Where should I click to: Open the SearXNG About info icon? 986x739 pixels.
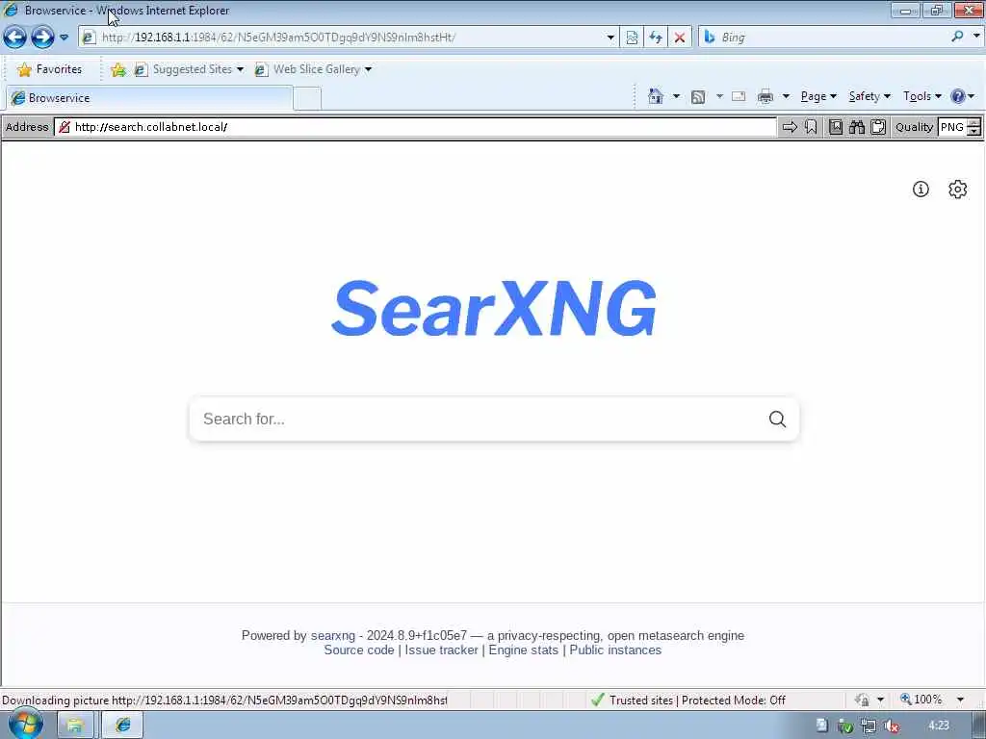tap(921, 190)
